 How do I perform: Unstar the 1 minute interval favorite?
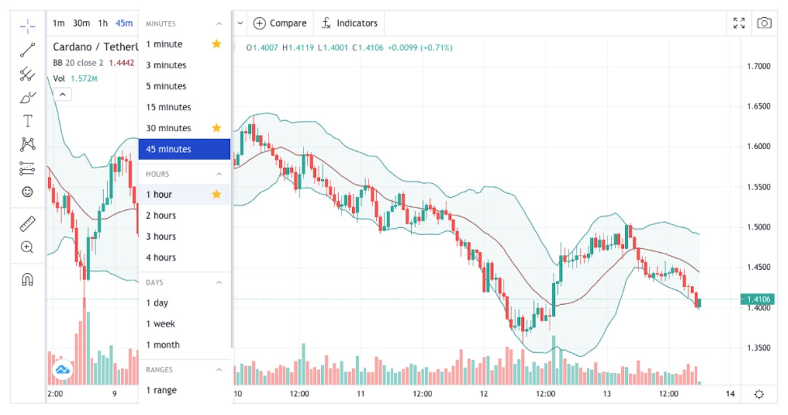coord(216,44)
